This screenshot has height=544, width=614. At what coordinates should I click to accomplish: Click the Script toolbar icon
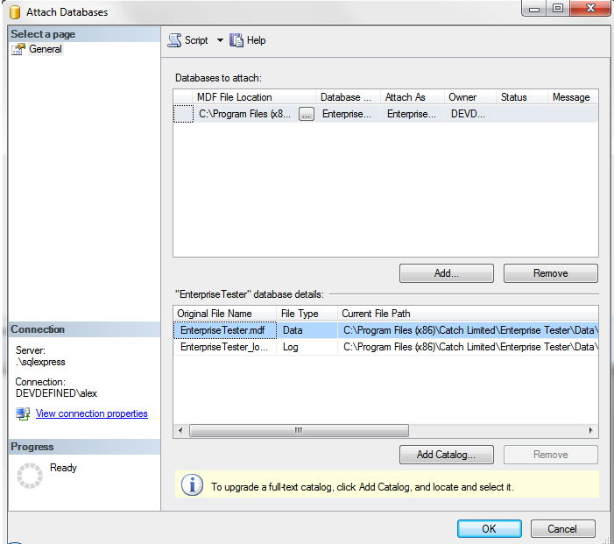tap(174, 40)
